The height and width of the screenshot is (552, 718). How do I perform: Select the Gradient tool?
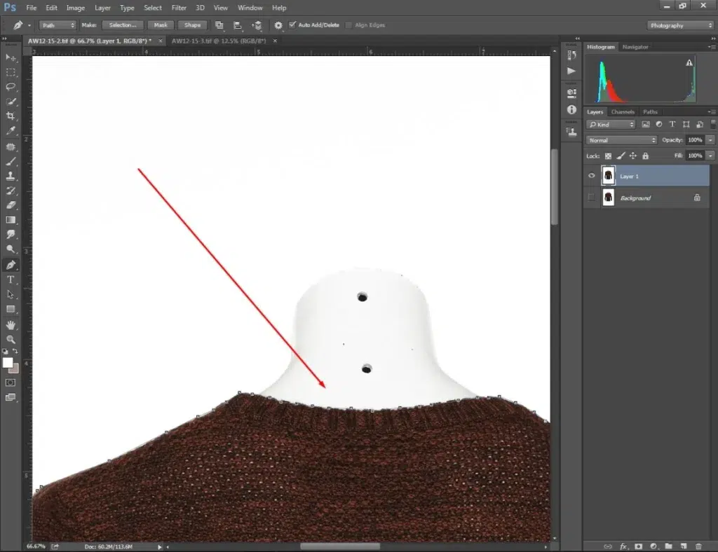[11, 220]
